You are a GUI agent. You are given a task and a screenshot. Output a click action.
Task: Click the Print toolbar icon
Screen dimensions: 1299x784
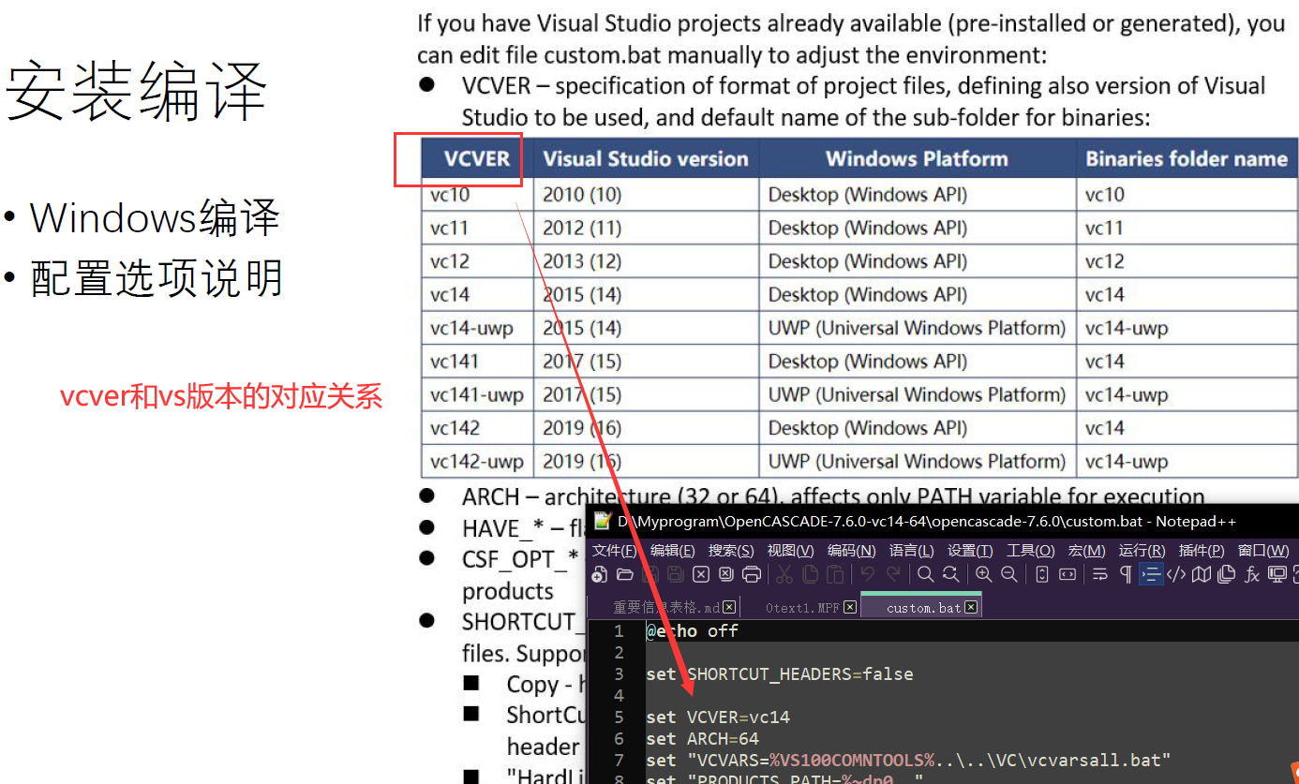tap(751, 574)
